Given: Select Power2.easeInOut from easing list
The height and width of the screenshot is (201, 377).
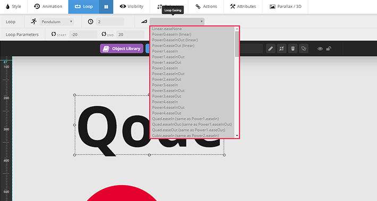Looking at the screenshot, I should click(168, 74).
